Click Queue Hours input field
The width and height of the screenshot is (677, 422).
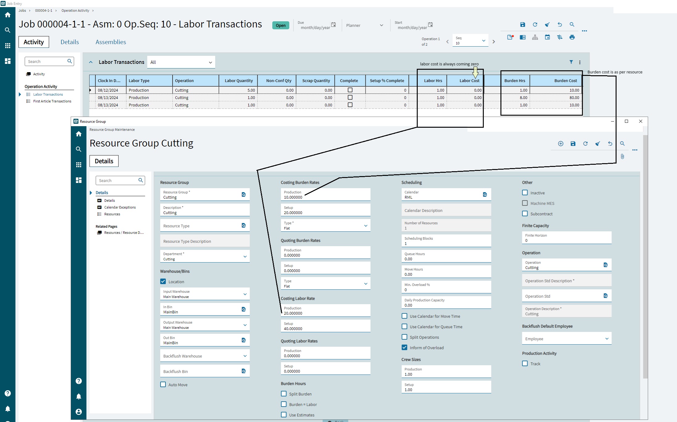pyautogui.click(x=446, y=256)
